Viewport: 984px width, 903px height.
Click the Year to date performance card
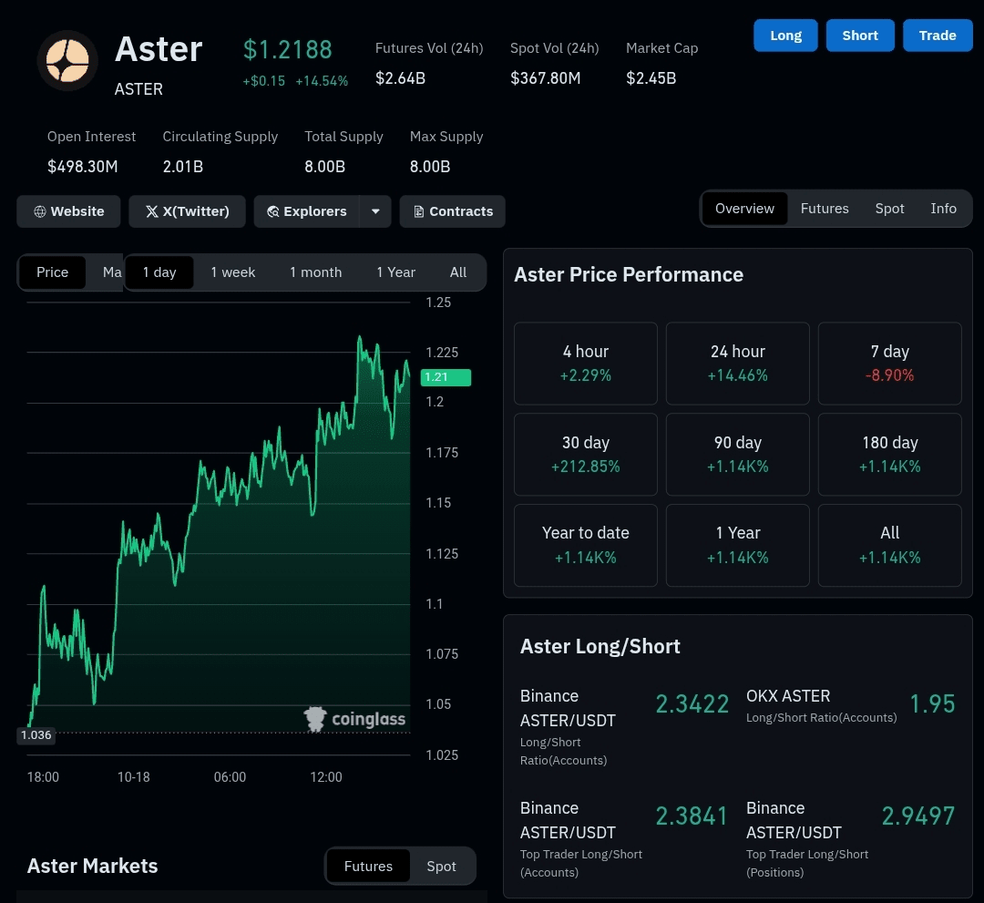(586, 545)
